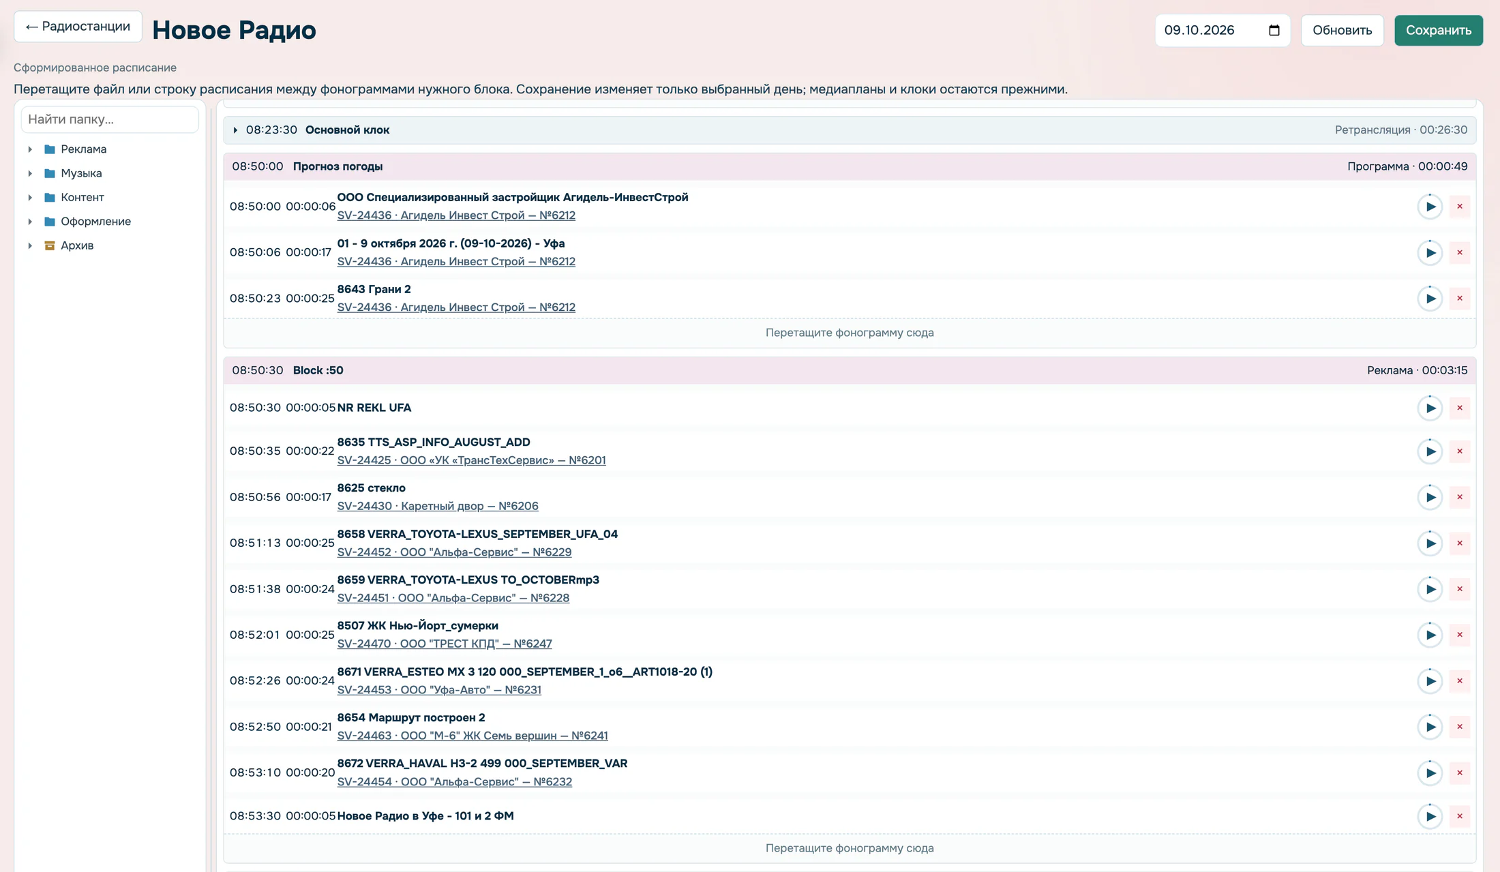Viewport: 1500px width, 872px height.
Task: Click the Сохранить button
Action: click(x=1439, y=30)
